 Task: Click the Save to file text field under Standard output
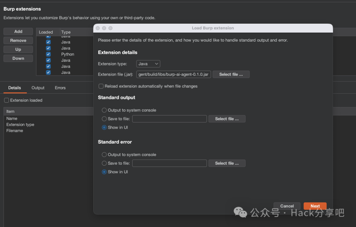tap(169, 118)
